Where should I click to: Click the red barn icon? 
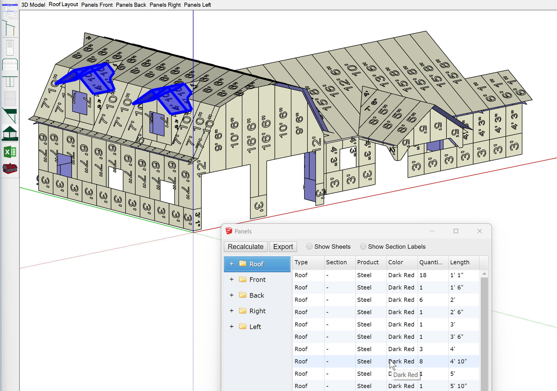(x=10, y=169)
